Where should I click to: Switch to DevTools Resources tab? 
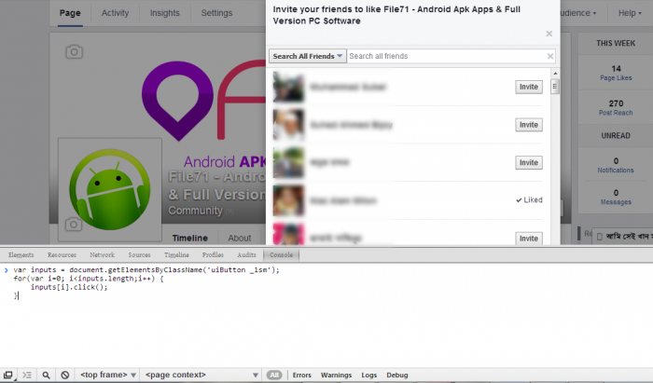62,255
